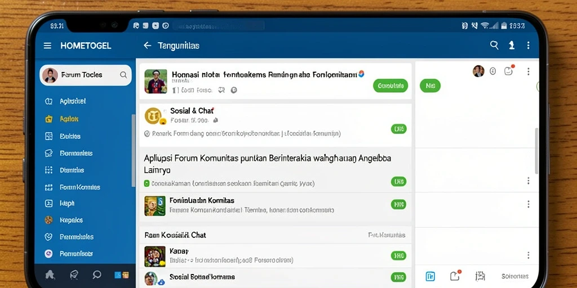The image size is (577, 288).
Task: Open the top post author thumbnail
Action: coord(156,81)
